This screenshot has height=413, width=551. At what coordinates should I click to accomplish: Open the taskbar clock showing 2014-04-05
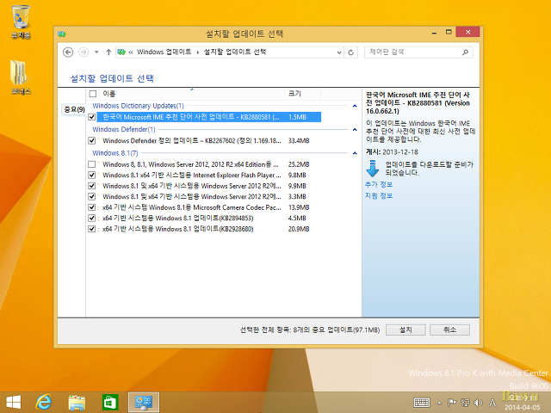point(523,403)
